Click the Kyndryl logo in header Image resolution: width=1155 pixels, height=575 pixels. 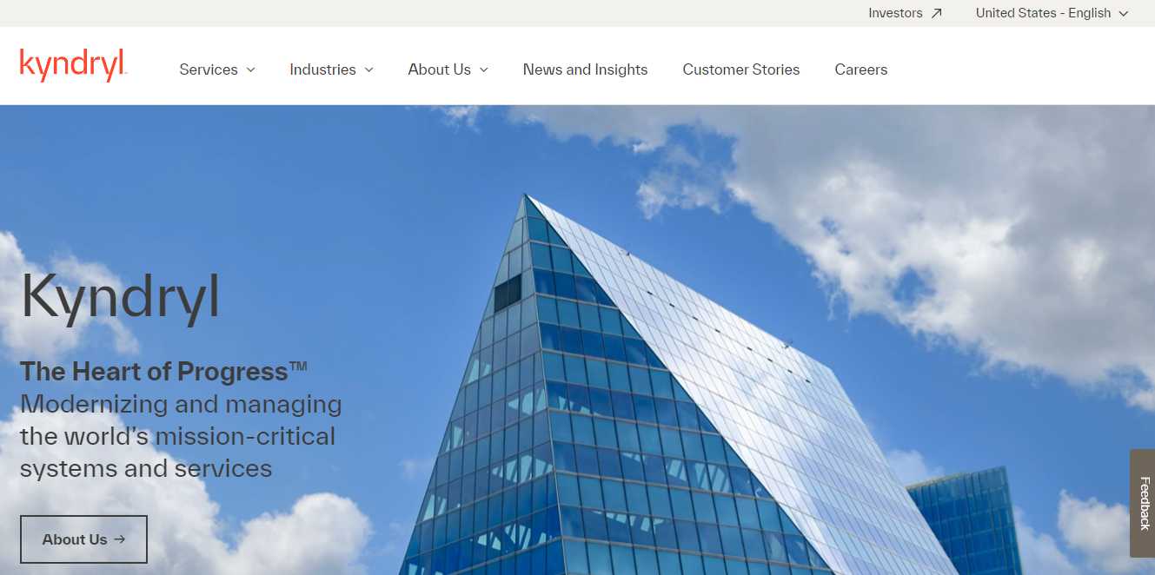74,66
